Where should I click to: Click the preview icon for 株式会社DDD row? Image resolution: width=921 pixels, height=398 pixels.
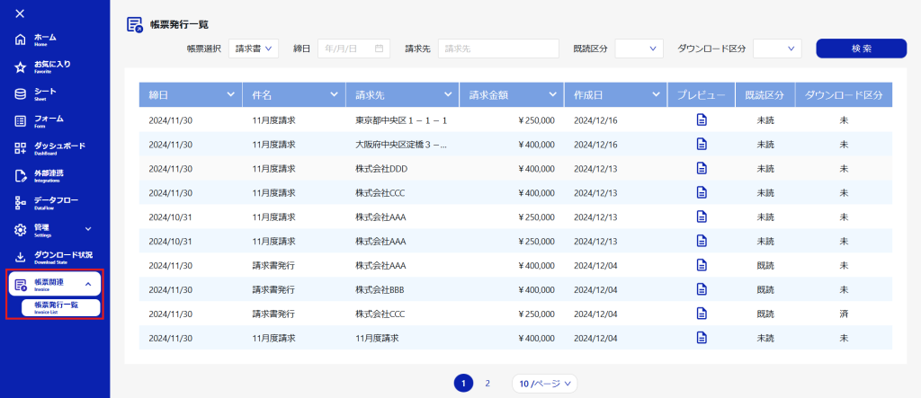coord(702,169)
